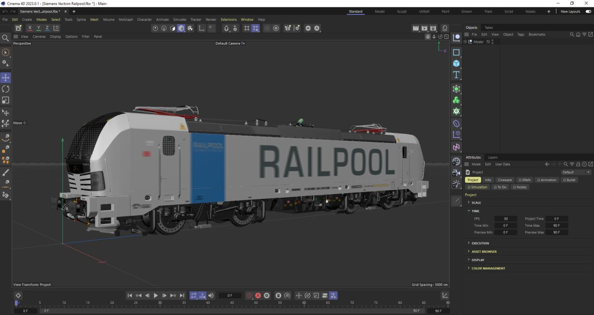Open the Render Settings icon
Screen dimensions: 594x315
coord(433,28)
